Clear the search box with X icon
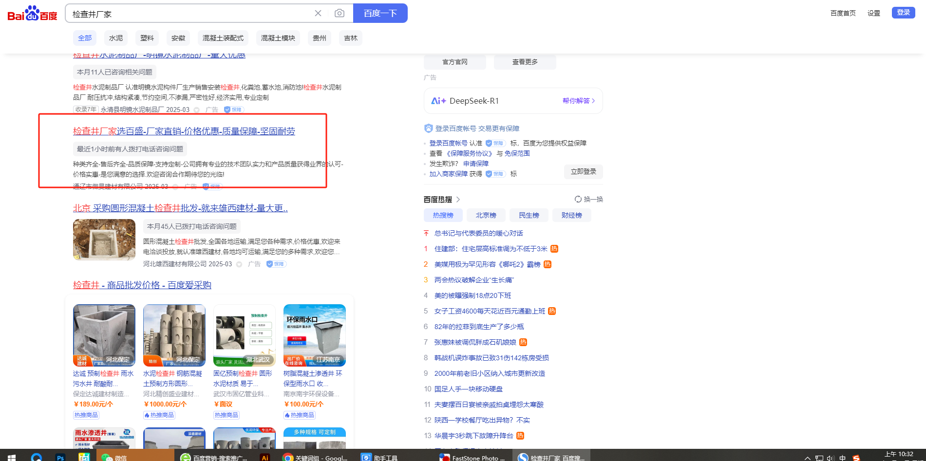Viewport: 926px width, 461px height. tap(318, 13)
